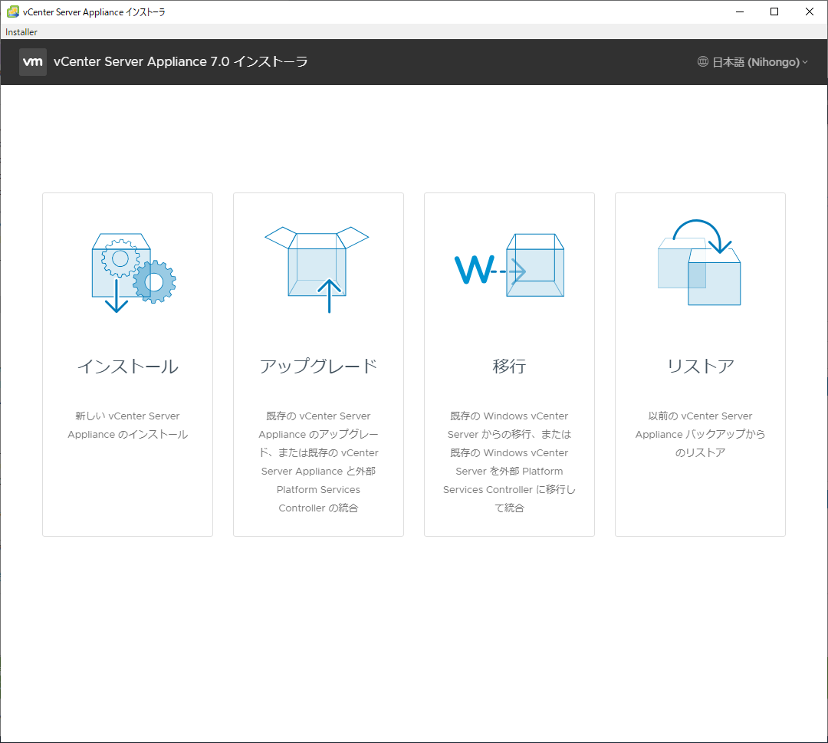Click the 既存の Windows vCenter migration description
The width and height of the screenshot is (828, 743).
point(509,462)
